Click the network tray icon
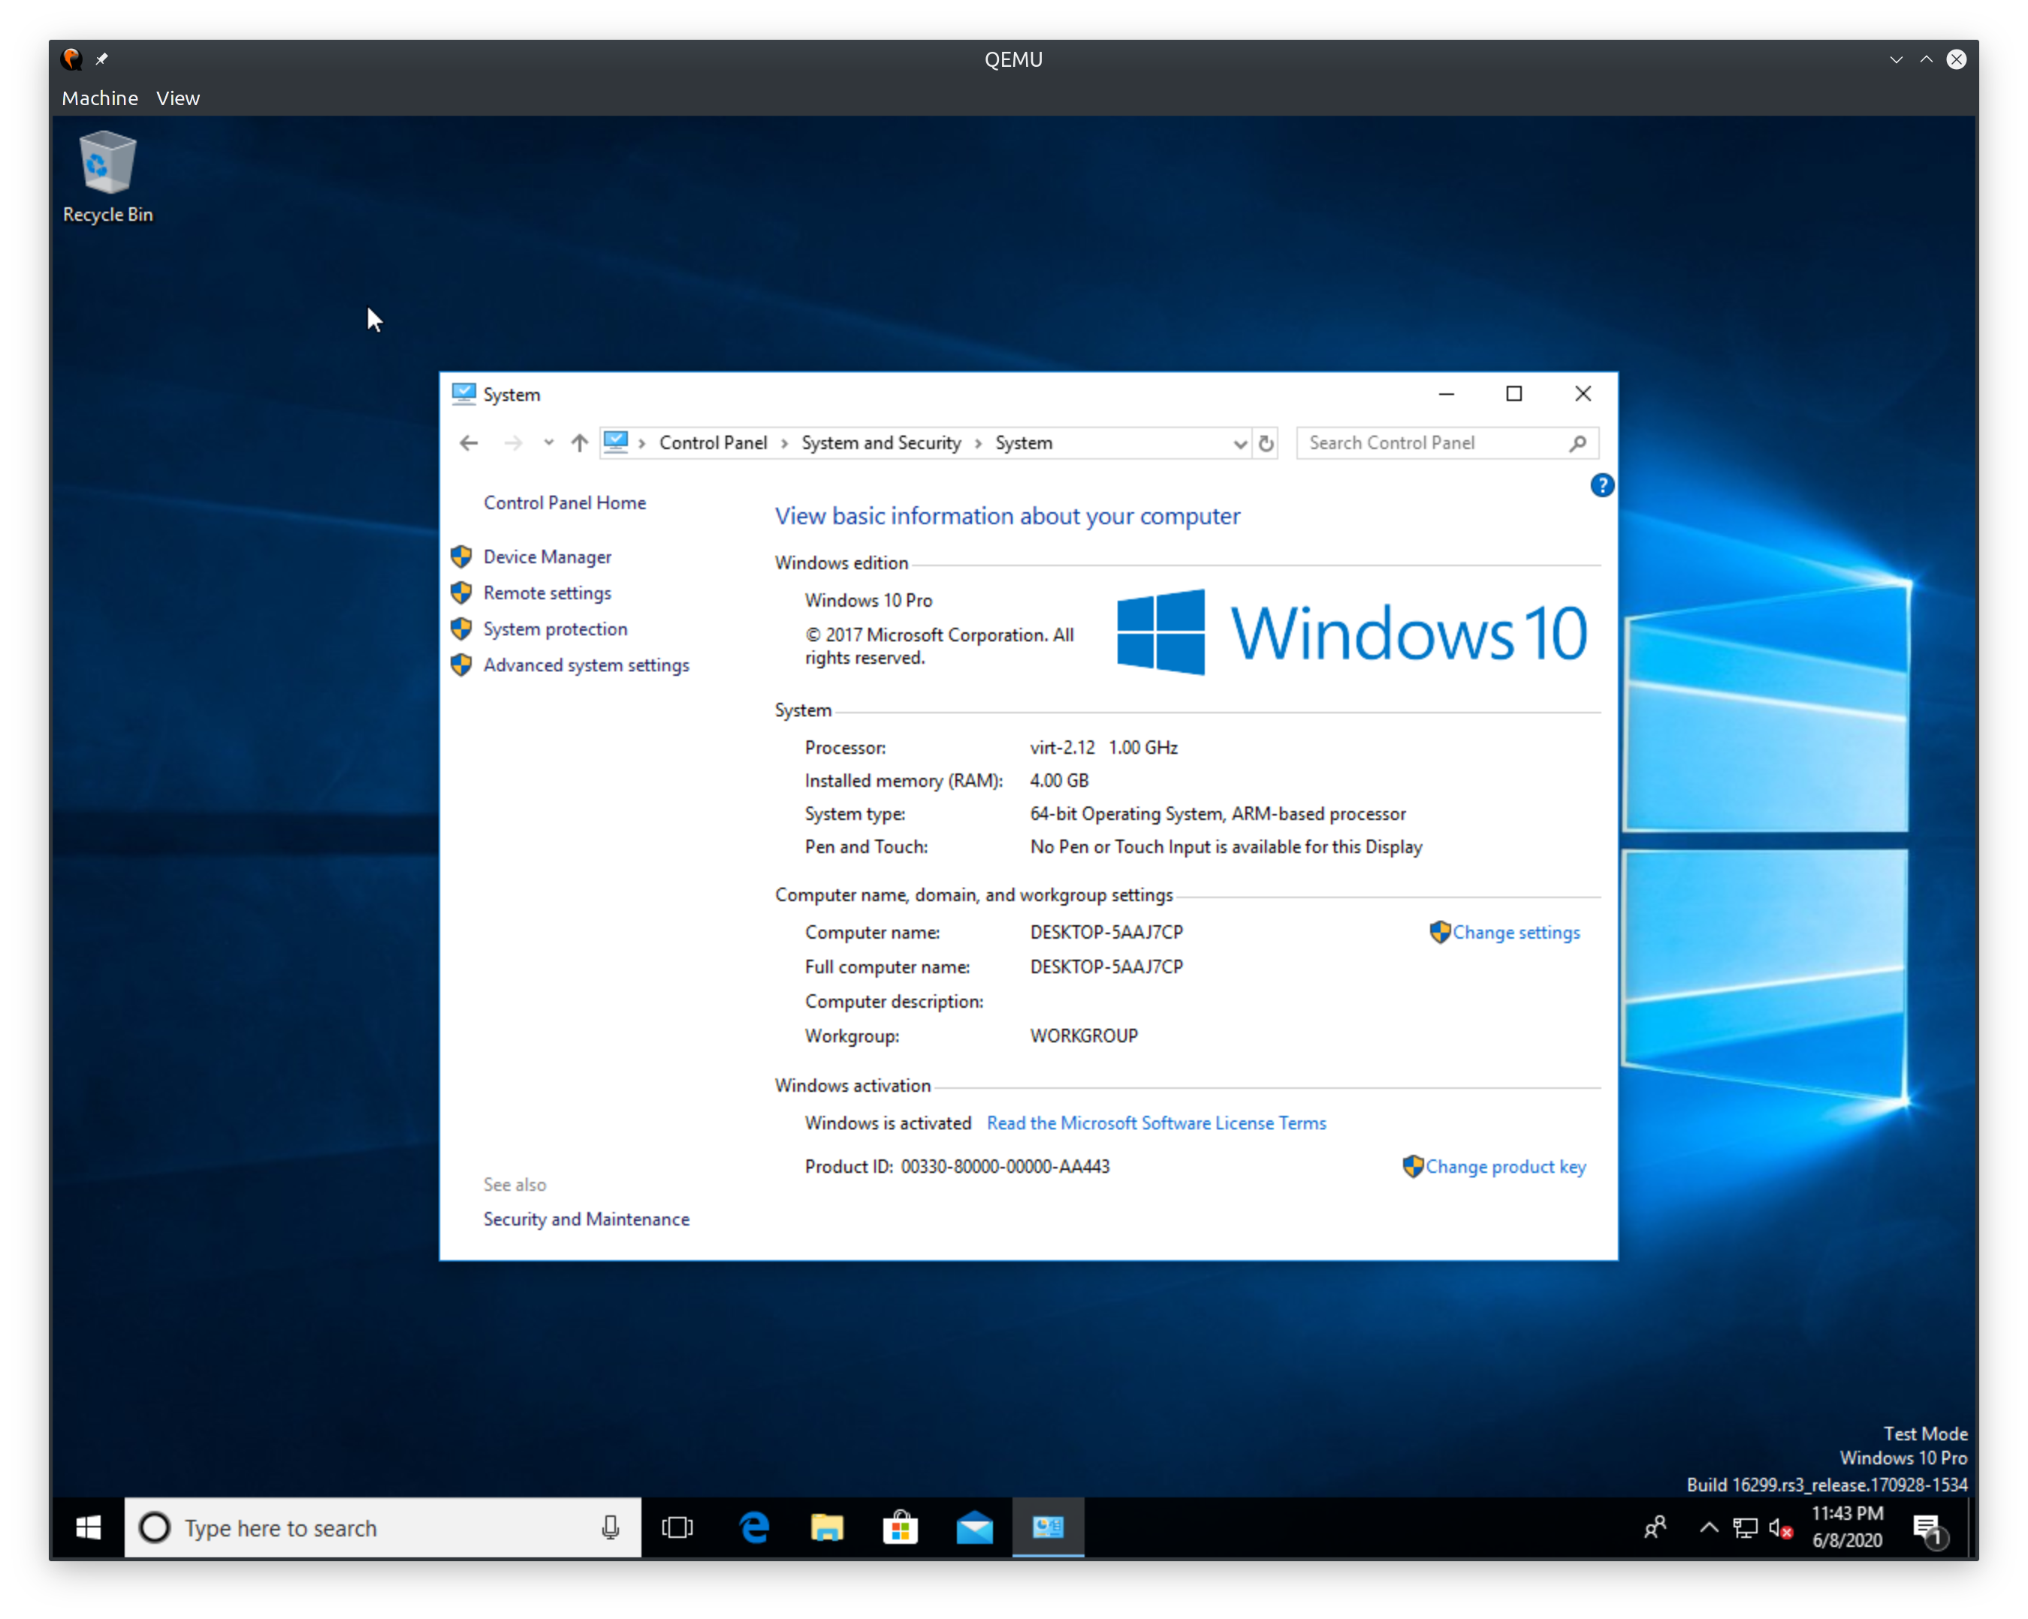Screen dimensions: 2028x1619 click(x=1745, y=1529)
